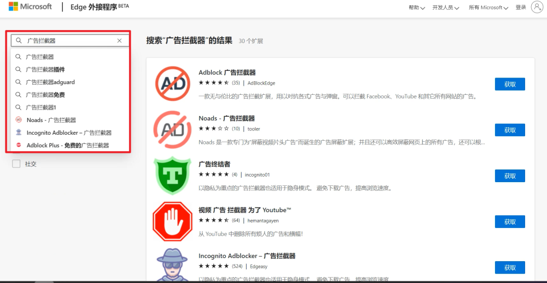
Task: Click the (524) review count
Action: [x=237, y=266]
